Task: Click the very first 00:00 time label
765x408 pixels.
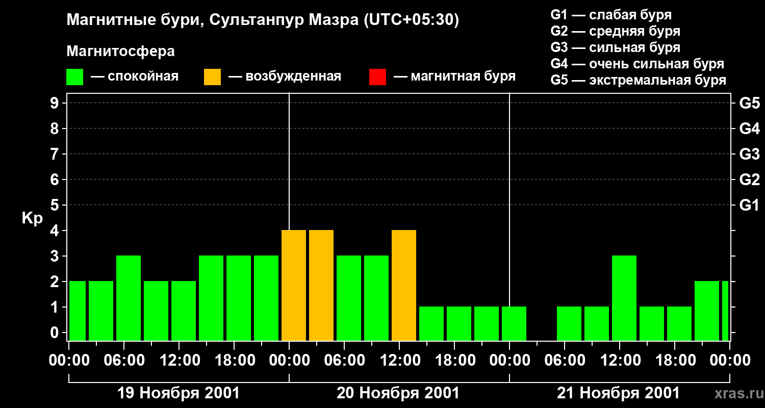Action: click(x=69, y=361)
